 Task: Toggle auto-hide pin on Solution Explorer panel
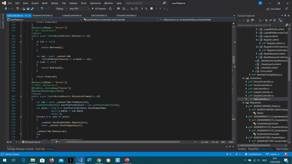tap(285, 16)
